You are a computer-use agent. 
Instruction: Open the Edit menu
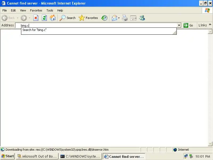tap(13, 10)
